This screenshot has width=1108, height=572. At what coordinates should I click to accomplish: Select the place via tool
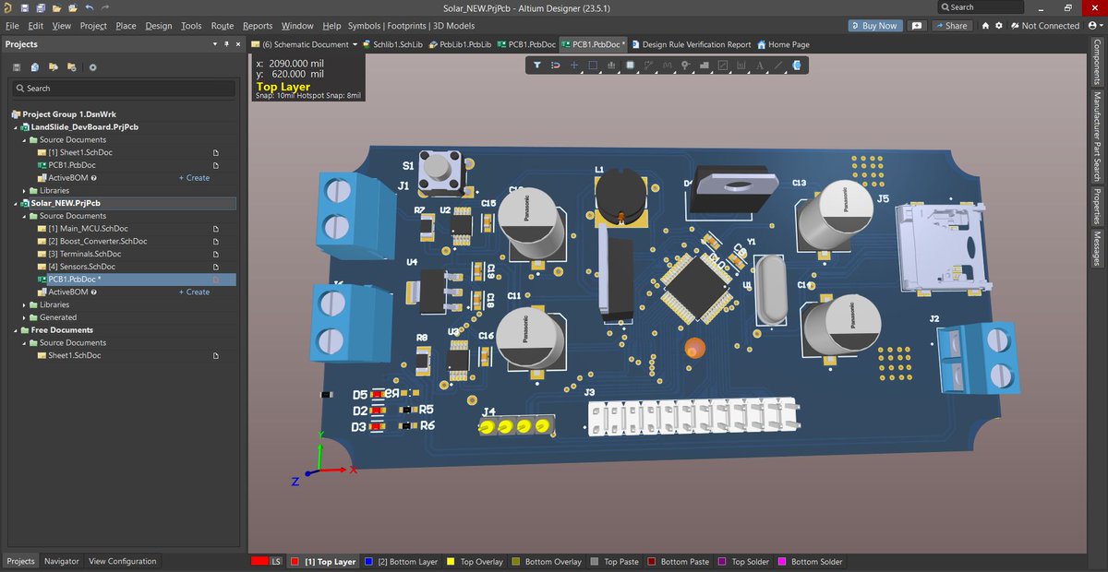pos(685,66)
